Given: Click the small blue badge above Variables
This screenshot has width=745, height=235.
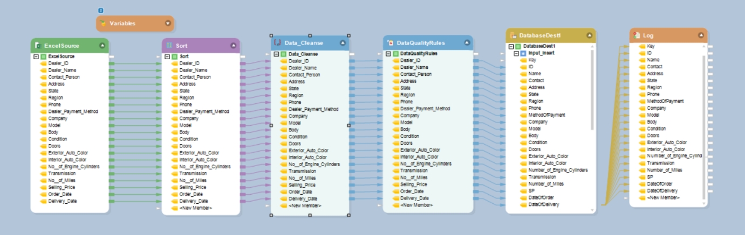Looking at the screenshot, I should tap(100, 10).
